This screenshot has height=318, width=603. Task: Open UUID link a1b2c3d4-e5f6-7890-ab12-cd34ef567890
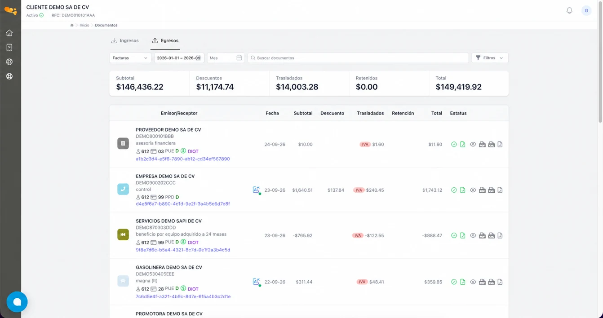pos(183,159)
